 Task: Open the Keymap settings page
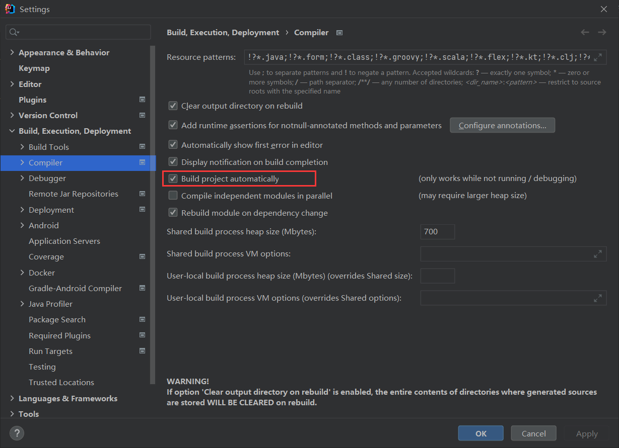tap(34, 68)
